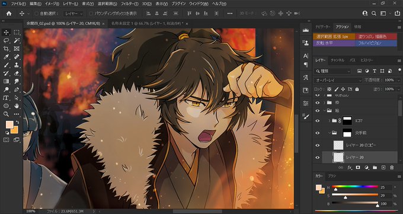Switch to the 名称未設定 1 document tab

147,23
